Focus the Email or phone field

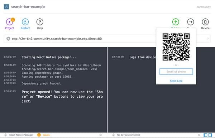tap(176, 72)
